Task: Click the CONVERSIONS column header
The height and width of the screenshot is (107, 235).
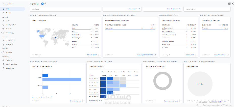Action: (x=223, y=25)
